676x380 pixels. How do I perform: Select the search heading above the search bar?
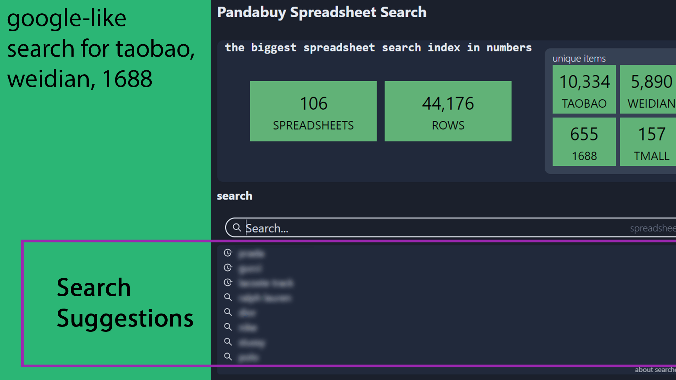(235, 196)
